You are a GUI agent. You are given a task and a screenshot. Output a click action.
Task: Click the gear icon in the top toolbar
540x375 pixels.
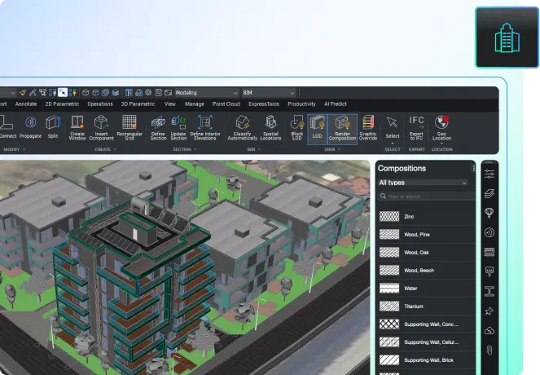148,92
